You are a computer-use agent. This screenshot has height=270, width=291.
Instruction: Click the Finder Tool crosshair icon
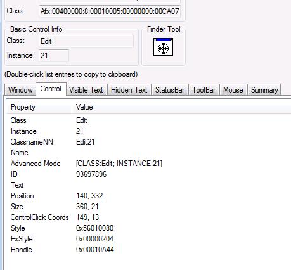tap(163, 47)
